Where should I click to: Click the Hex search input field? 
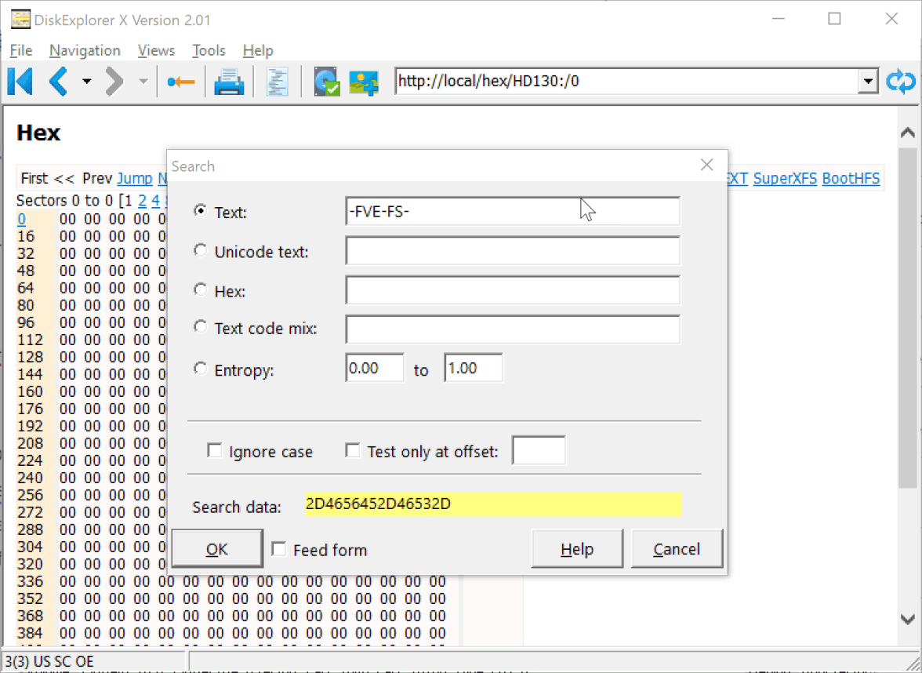pos(512,290)
